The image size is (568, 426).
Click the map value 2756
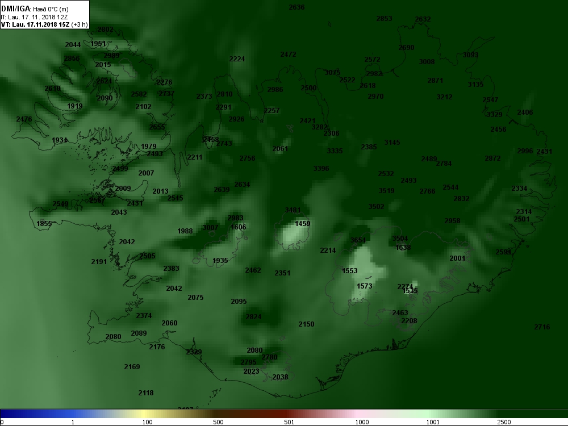247,158
